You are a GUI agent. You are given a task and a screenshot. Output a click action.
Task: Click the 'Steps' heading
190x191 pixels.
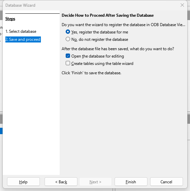10,19
